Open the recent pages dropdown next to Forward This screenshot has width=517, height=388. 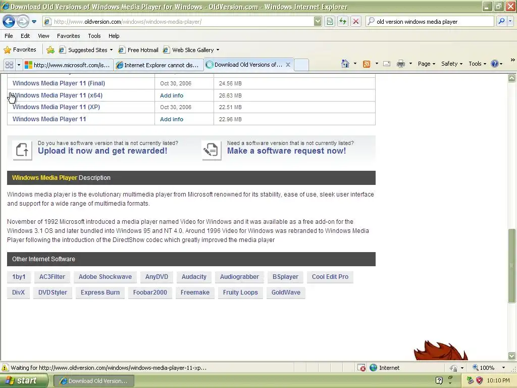[x=34, y=22]
